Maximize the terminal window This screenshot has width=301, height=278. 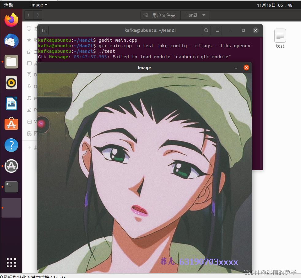(243, 30)
